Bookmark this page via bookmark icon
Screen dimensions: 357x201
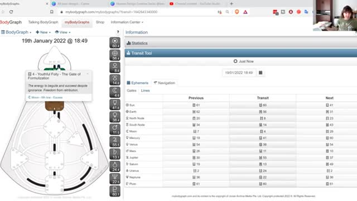click(x=52, y=12)
